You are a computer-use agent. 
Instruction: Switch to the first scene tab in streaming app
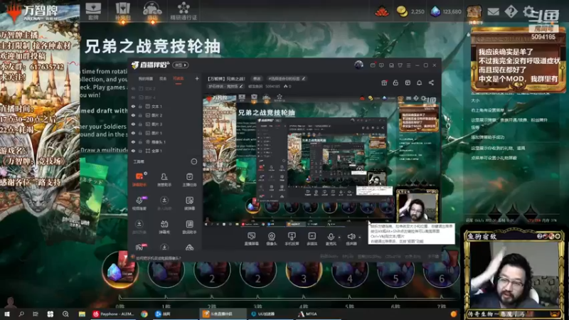pos(146,79)
